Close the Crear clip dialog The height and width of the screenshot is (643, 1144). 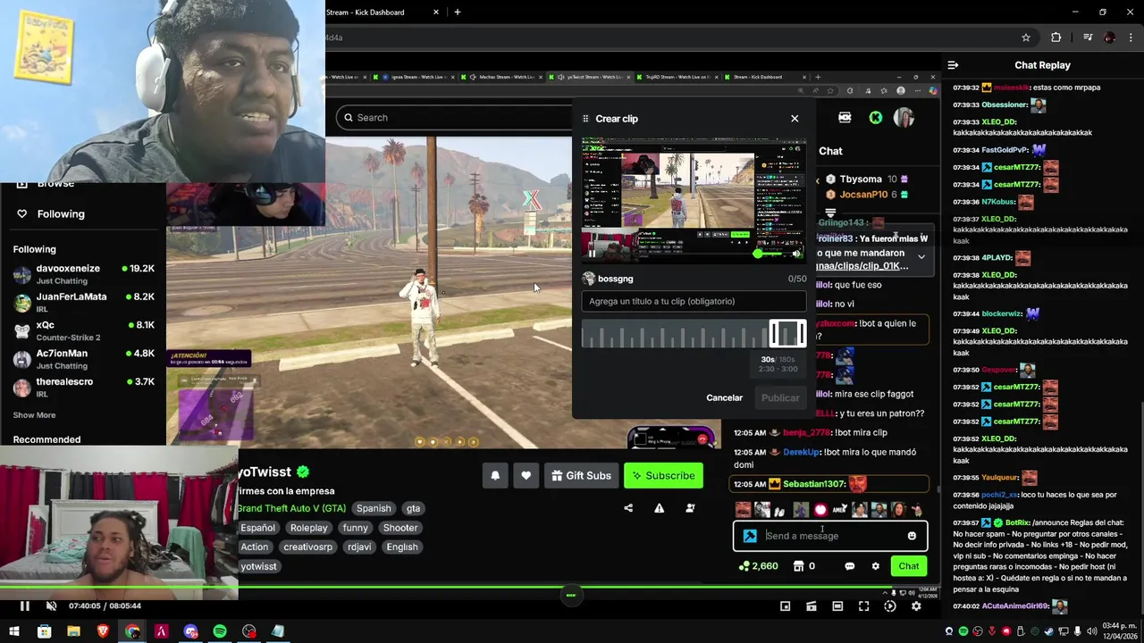pyautogui.click(x=795, y=118)
